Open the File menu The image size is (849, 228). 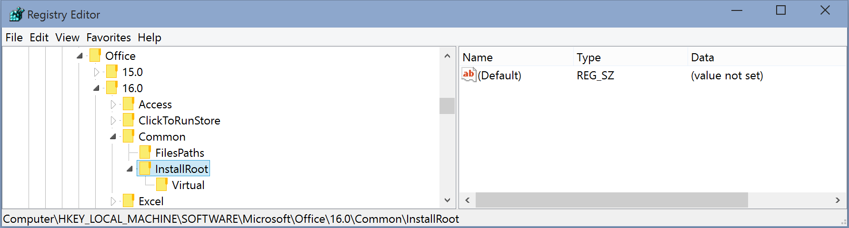point(14,38)
